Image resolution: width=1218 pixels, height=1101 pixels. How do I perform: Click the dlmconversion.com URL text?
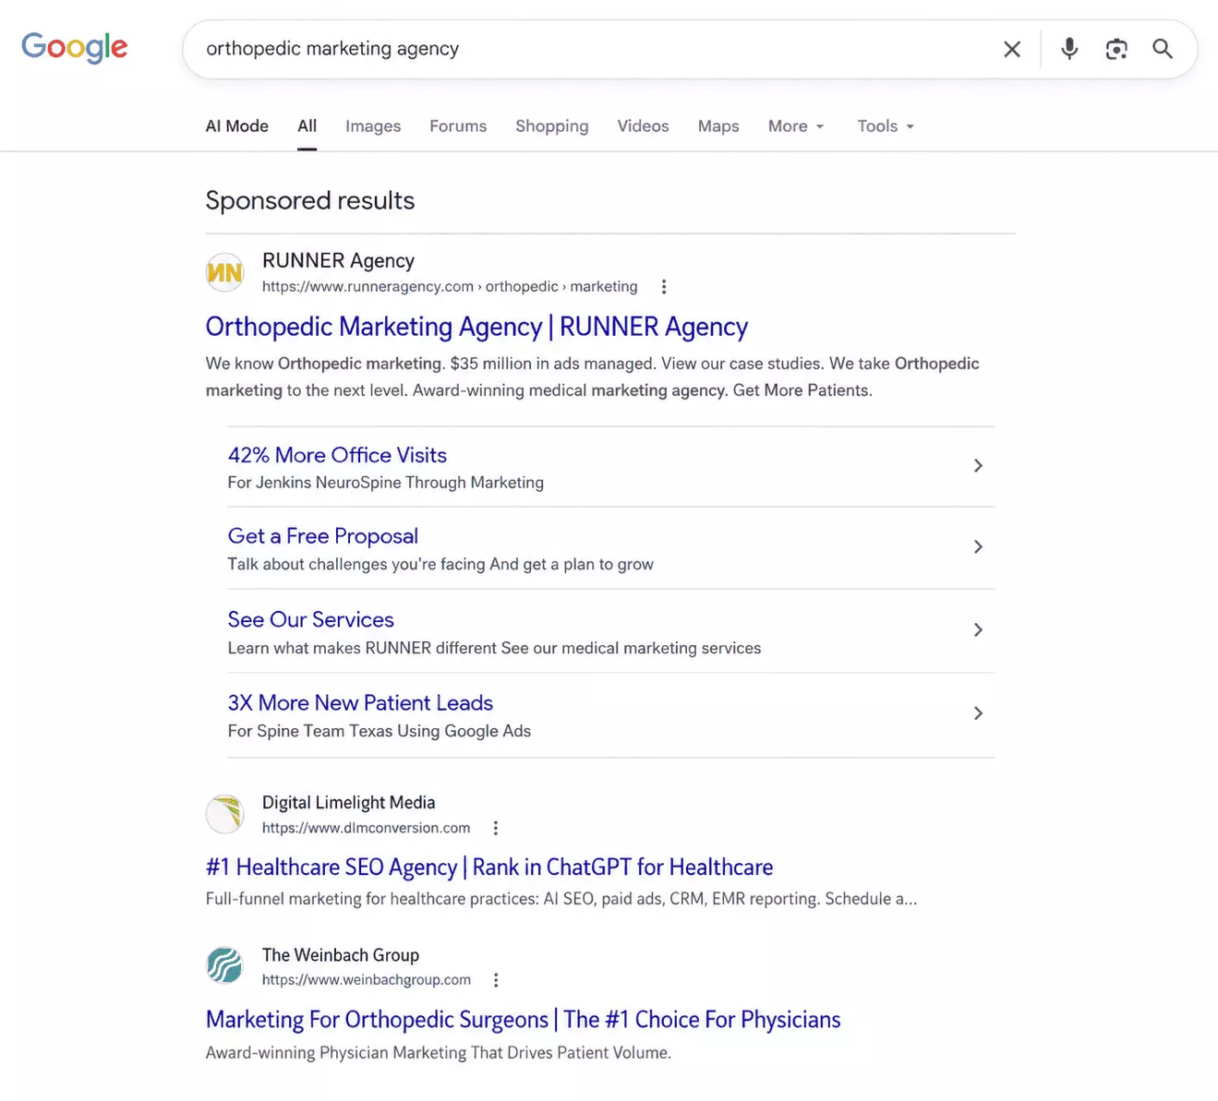367,828
